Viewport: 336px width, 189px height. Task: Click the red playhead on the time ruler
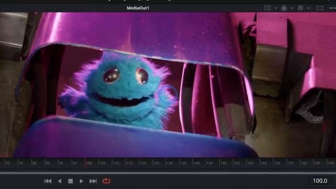click(85, 163)
